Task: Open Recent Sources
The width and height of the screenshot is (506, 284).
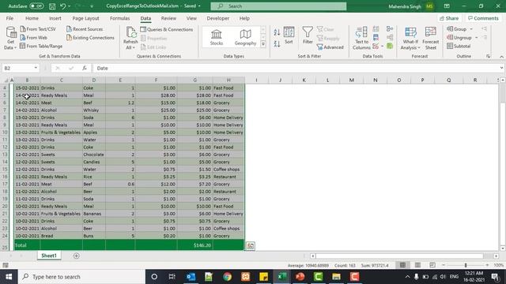Action: click(x=85, y=29)
